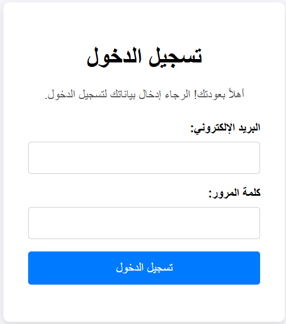Click the white text inside the blue button
The height and width of the screenshot is (324, 286).
point(144,268)
